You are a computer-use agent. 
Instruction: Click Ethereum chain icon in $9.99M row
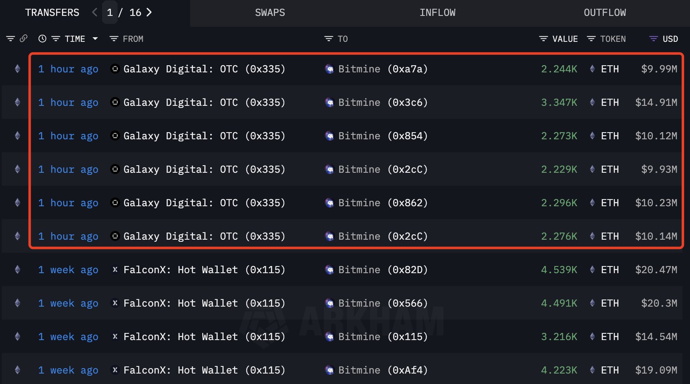(x=17, y=69)
